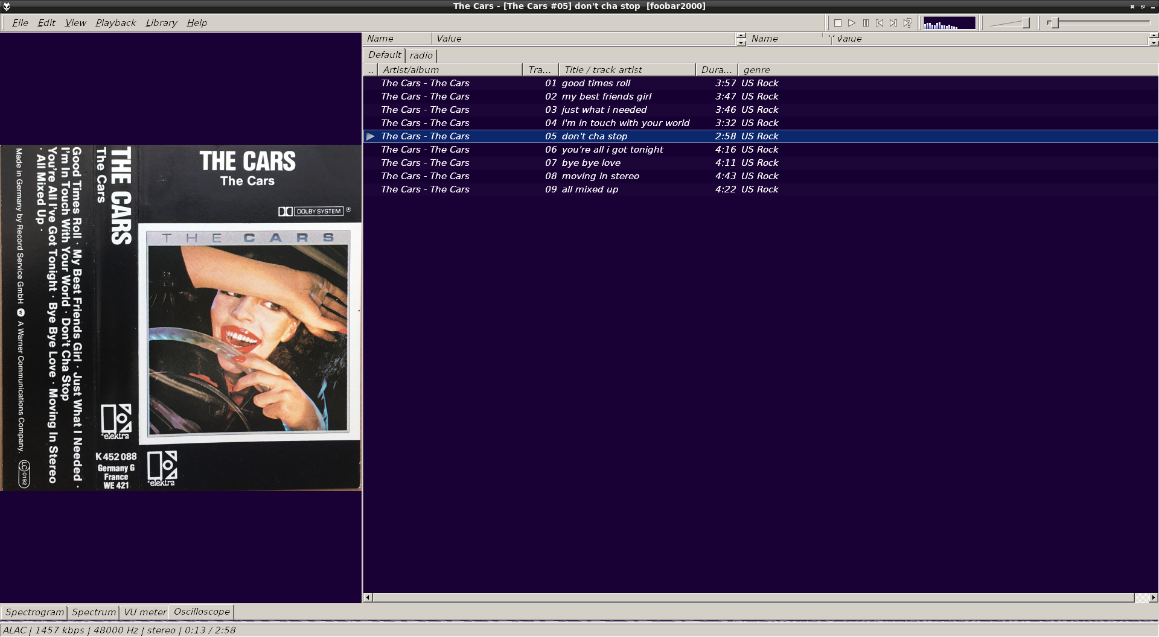Click the now-playing arrow indicator on track 05
Screen dimensions: 1159x637
371,136
